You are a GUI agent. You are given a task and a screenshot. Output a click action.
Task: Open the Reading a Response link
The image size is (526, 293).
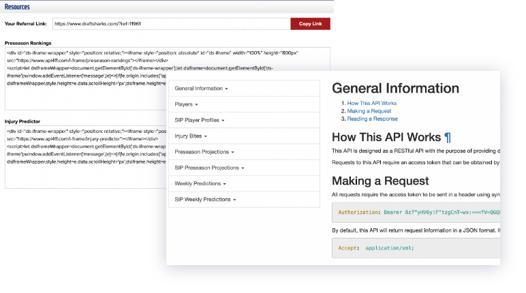(371, 119)
